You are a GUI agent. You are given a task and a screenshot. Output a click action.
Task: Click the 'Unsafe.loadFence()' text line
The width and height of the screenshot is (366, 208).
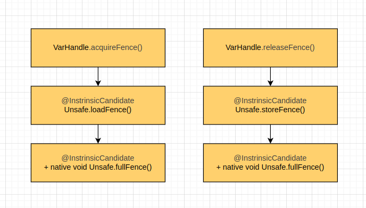[98, 110]
